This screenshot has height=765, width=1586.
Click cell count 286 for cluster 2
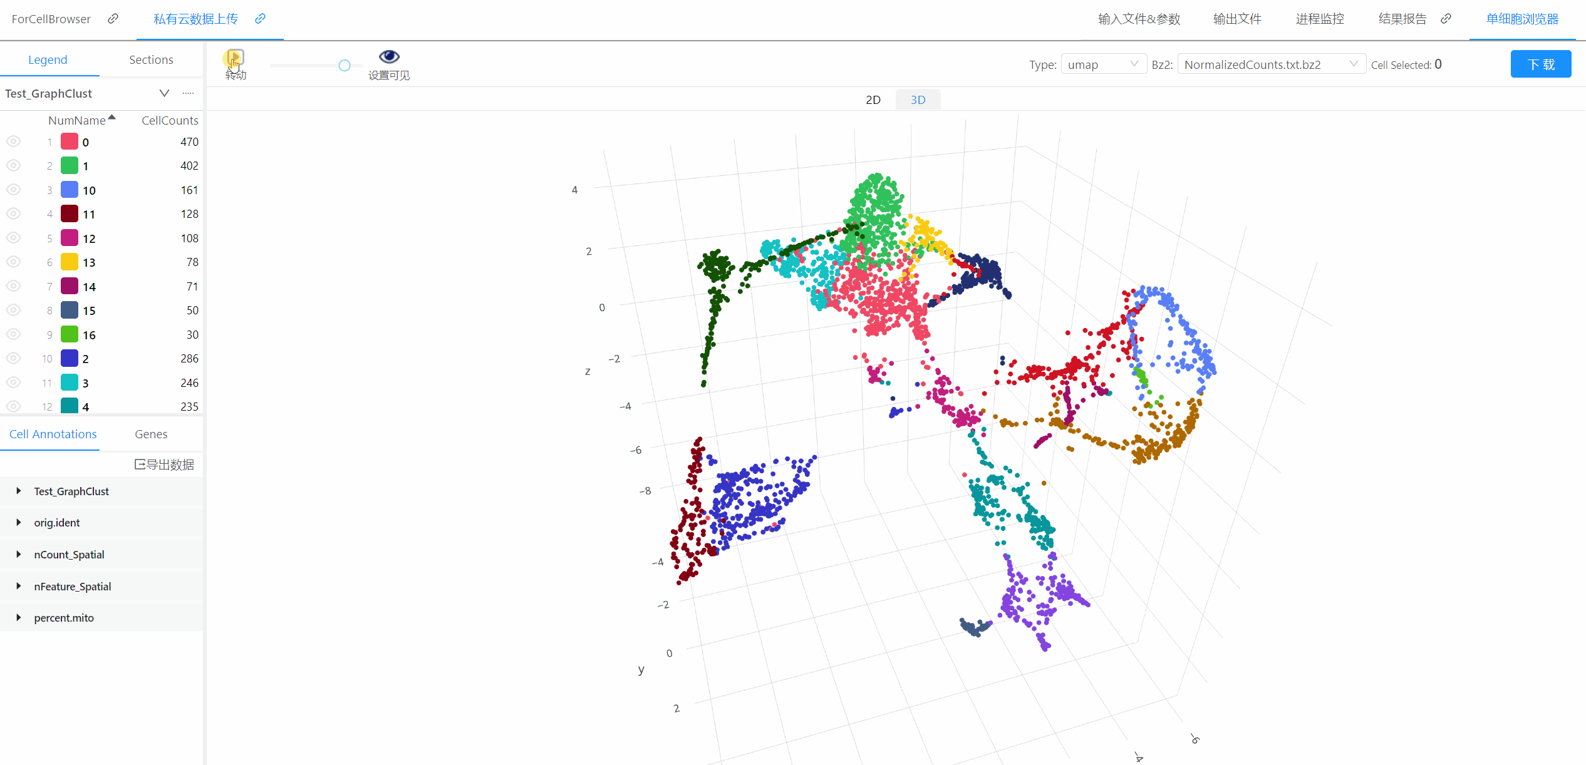pos(189,359)
